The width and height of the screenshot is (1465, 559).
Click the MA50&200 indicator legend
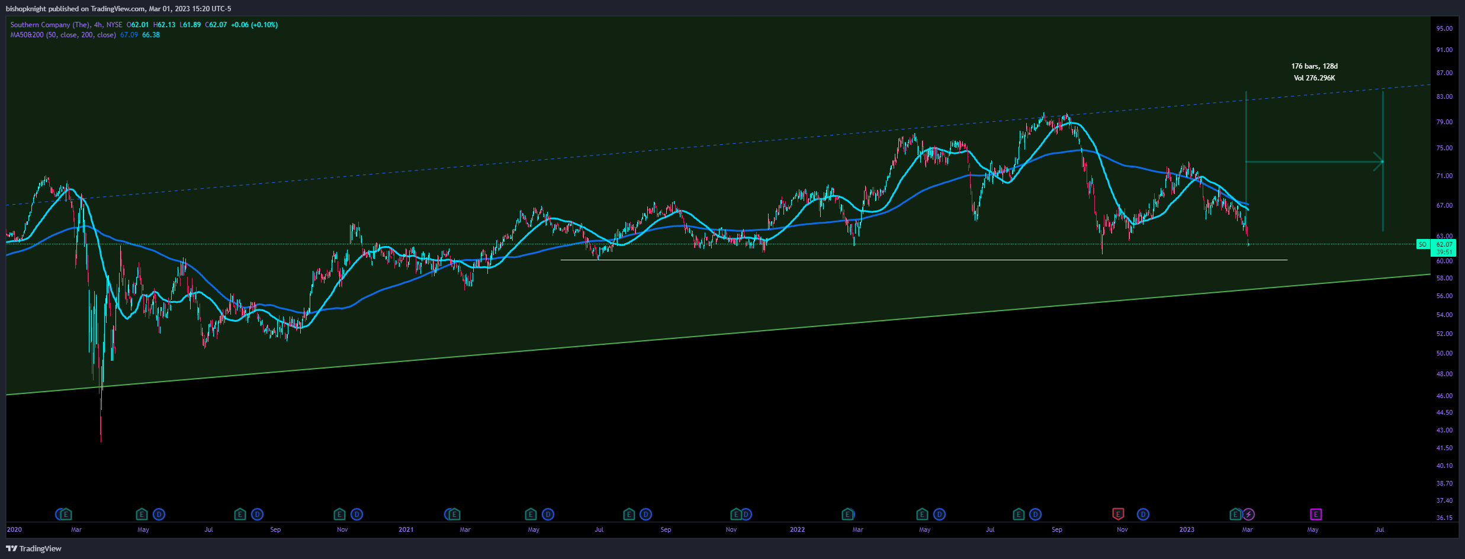pos(63,35)
